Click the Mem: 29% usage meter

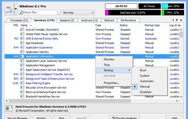173,6
